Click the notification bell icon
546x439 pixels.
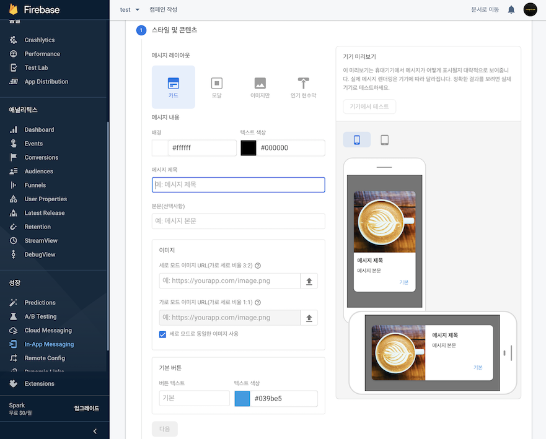511,9
